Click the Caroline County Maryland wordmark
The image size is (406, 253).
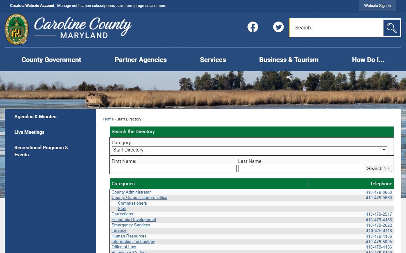coord(83,28)
